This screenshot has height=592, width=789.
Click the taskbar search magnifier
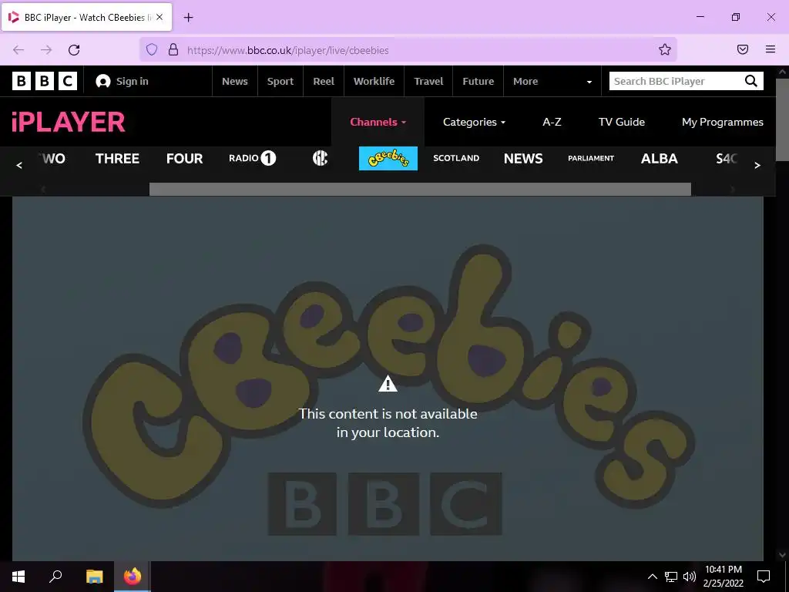(55, 577)
